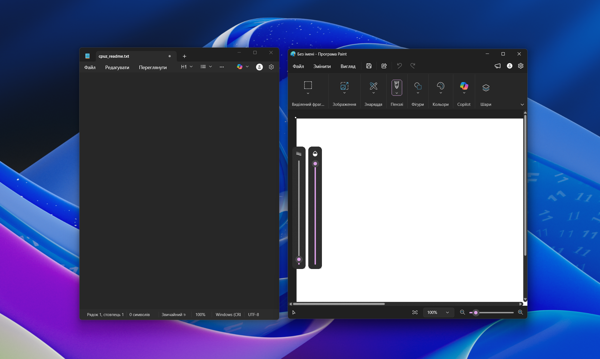Image resolution: width=600 pixels, height=359 pixels.
Task: Open the 100% zoom combo box in Paint
Action: 438,312
